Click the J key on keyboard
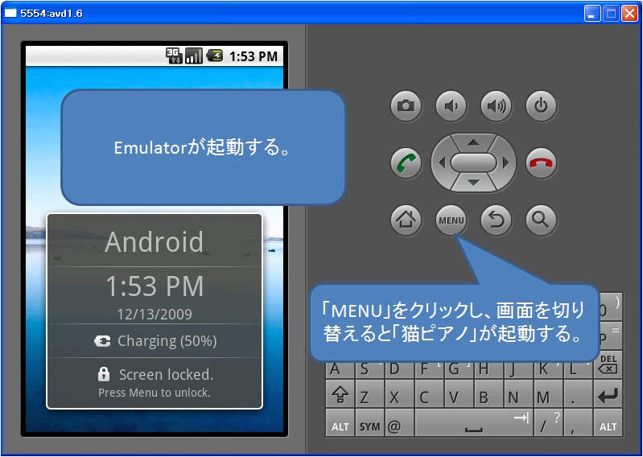Screen dimensions: 643x457 click(x=518, y=369)
